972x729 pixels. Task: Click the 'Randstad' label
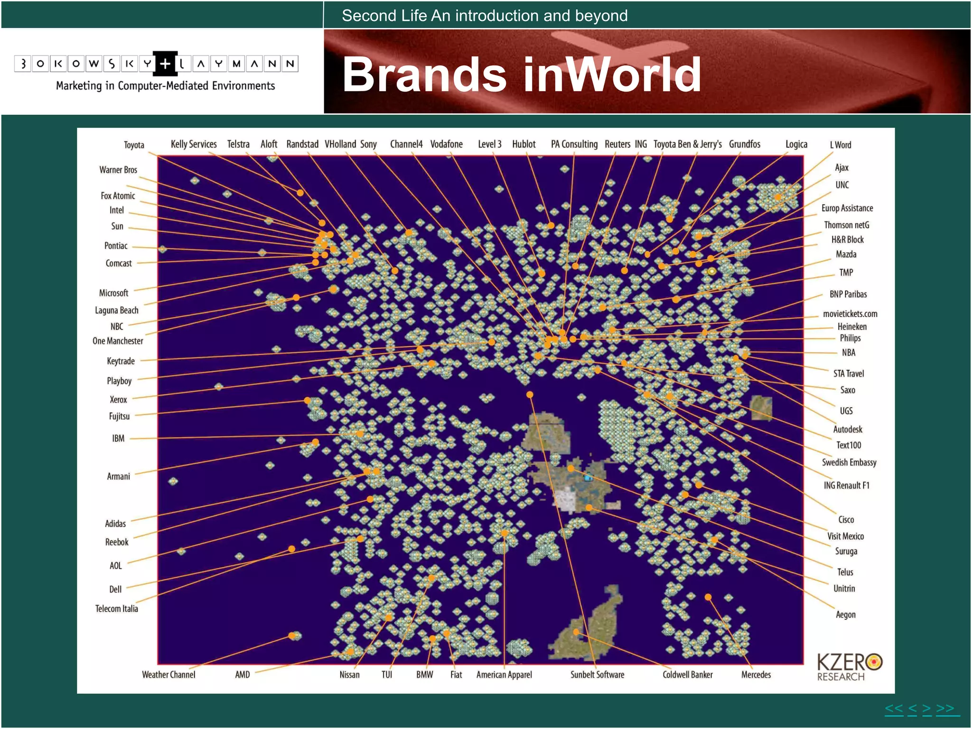pos(302,144)
